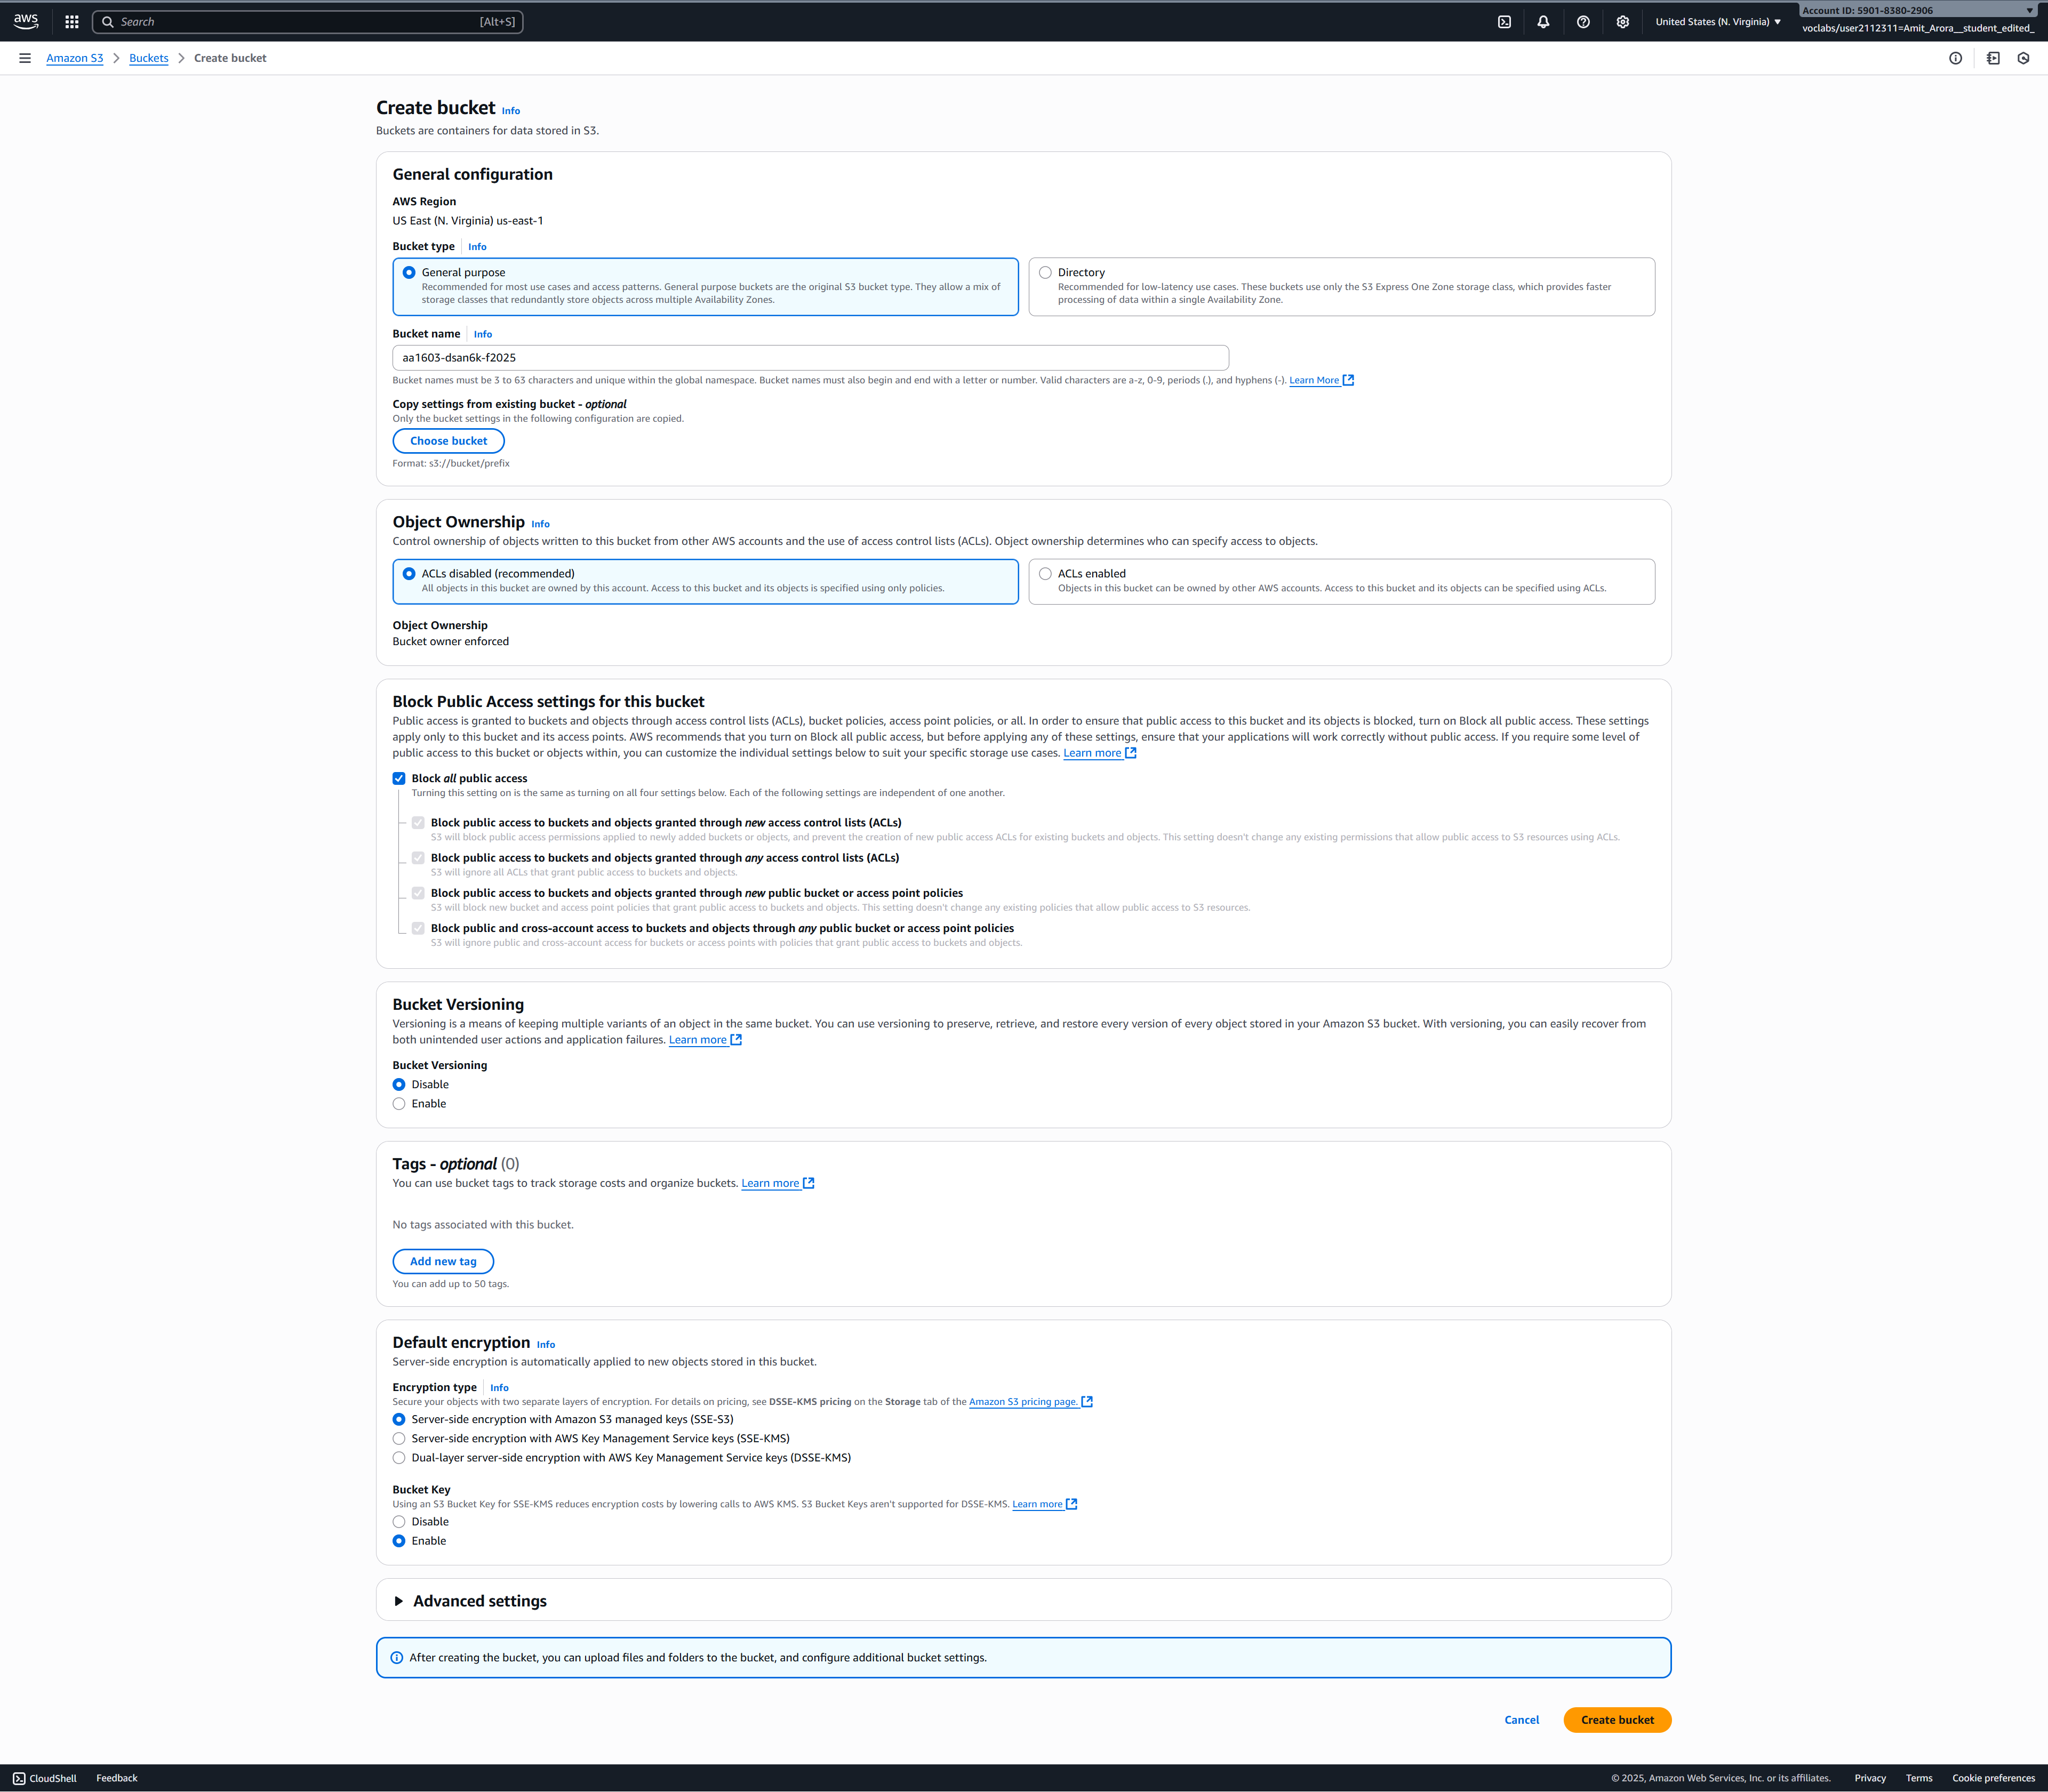Viewport: 2048px width, 1792px height.
Task: Uncheck Block all public access
Action: tap(399, 778)
